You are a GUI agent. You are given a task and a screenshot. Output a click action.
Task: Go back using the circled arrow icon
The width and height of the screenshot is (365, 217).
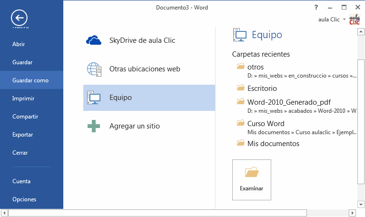click(19, 18)
